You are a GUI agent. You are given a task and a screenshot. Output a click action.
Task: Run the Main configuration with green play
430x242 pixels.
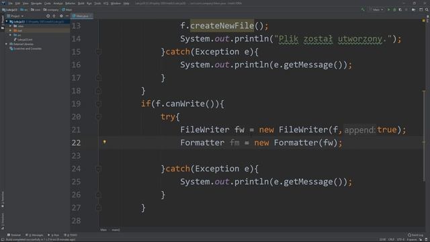click(388, 9)
